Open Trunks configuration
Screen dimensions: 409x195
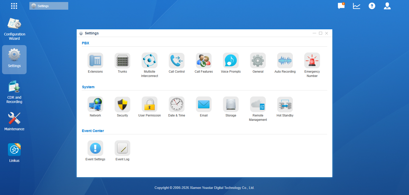click(x=122, y=61)
